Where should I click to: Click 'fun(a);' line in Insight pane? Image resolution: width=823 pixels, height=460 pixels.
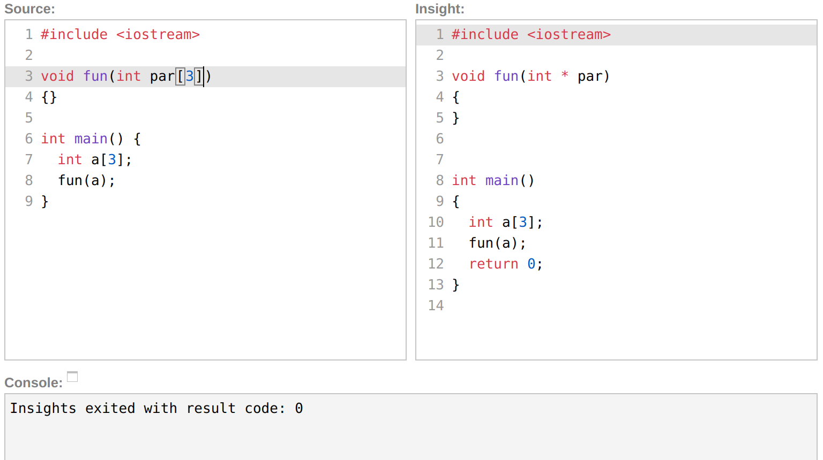[497, 243]
